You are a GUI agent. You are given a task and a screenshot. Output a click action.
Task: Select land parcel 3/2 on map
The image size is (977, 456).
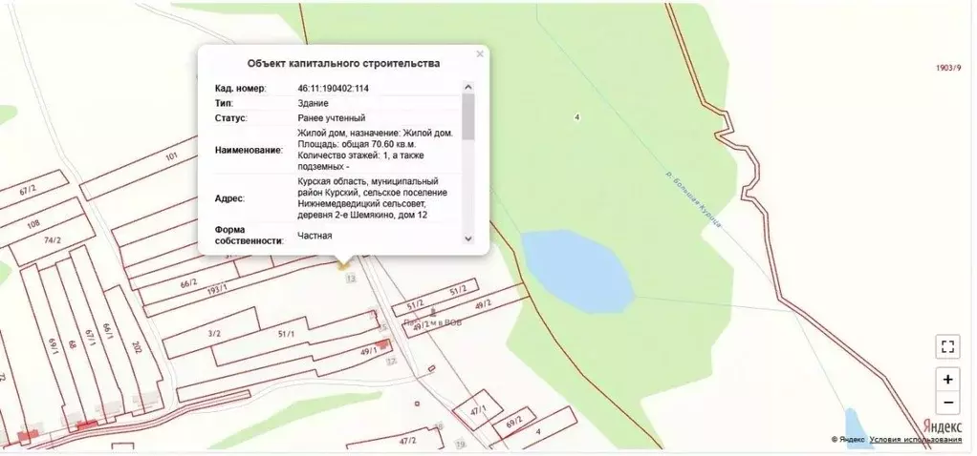tap(212, 334)
